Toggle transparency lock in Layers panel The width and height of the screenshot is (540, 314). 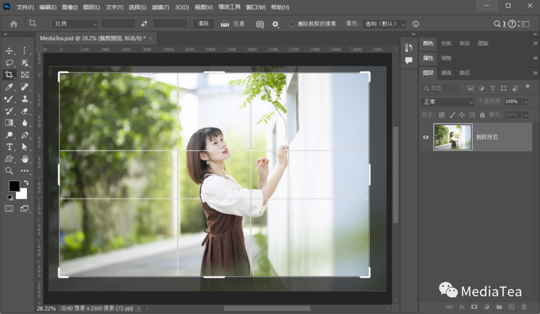(x=442, y=114)
